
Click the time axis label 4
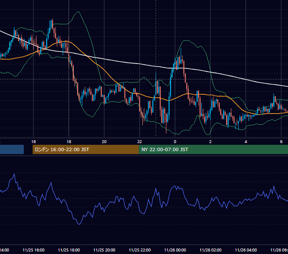[x=246, y=142]
